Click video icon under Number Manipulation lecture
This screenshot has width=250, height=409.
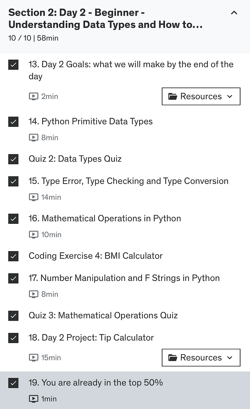34,294
